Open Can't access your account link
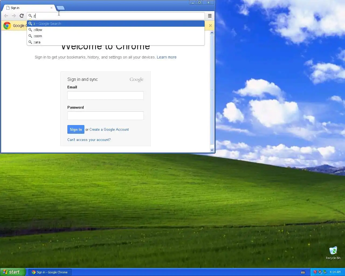This screenshot has width=345, height=276. 89,140
